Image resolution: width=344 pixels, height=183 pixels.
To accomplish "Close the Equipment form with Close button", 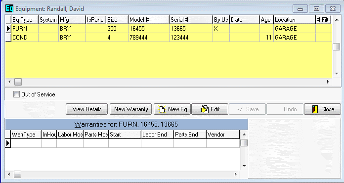I will [322, 109].
